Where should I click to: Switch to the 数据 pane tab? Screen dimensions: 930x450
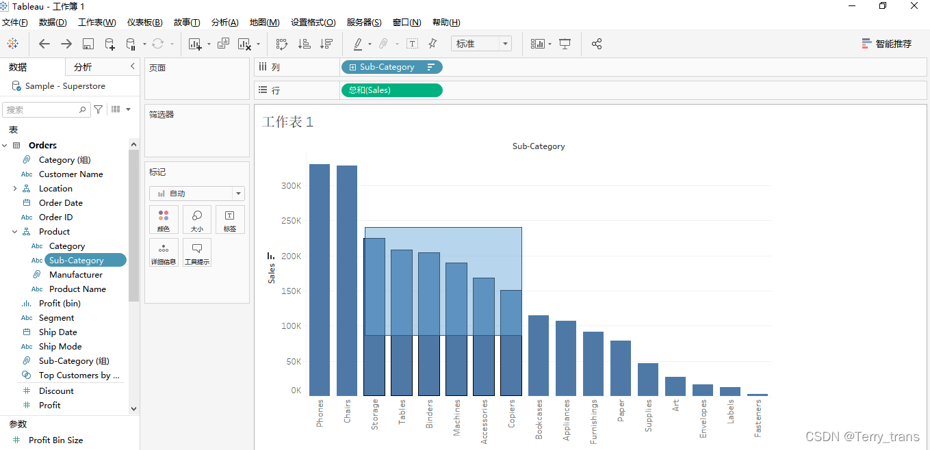[x=18, y=67]
